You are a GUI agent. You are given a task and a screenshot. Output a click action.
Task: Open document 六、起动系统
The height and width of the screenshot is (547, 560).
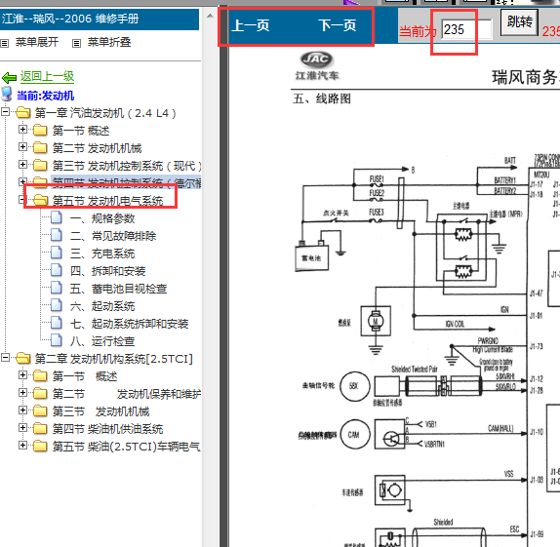pos(102,306)
